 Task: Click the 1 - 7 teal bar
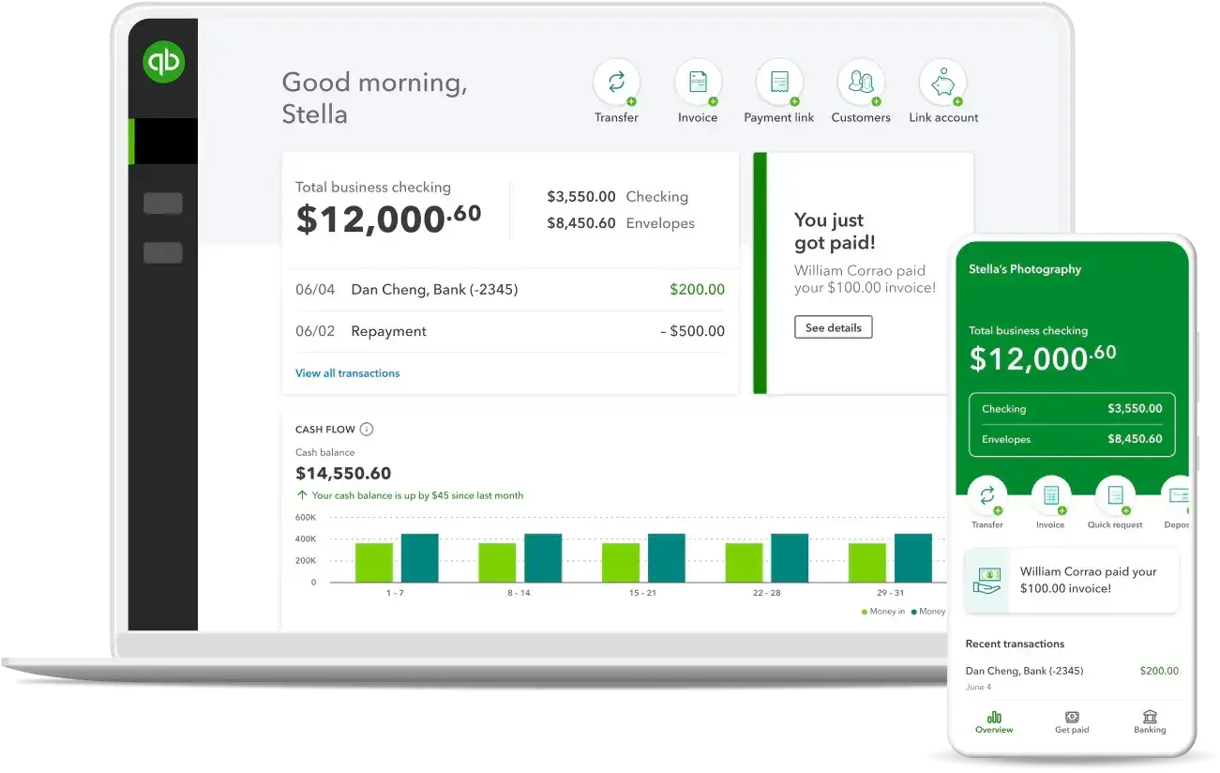pos(419,558)
